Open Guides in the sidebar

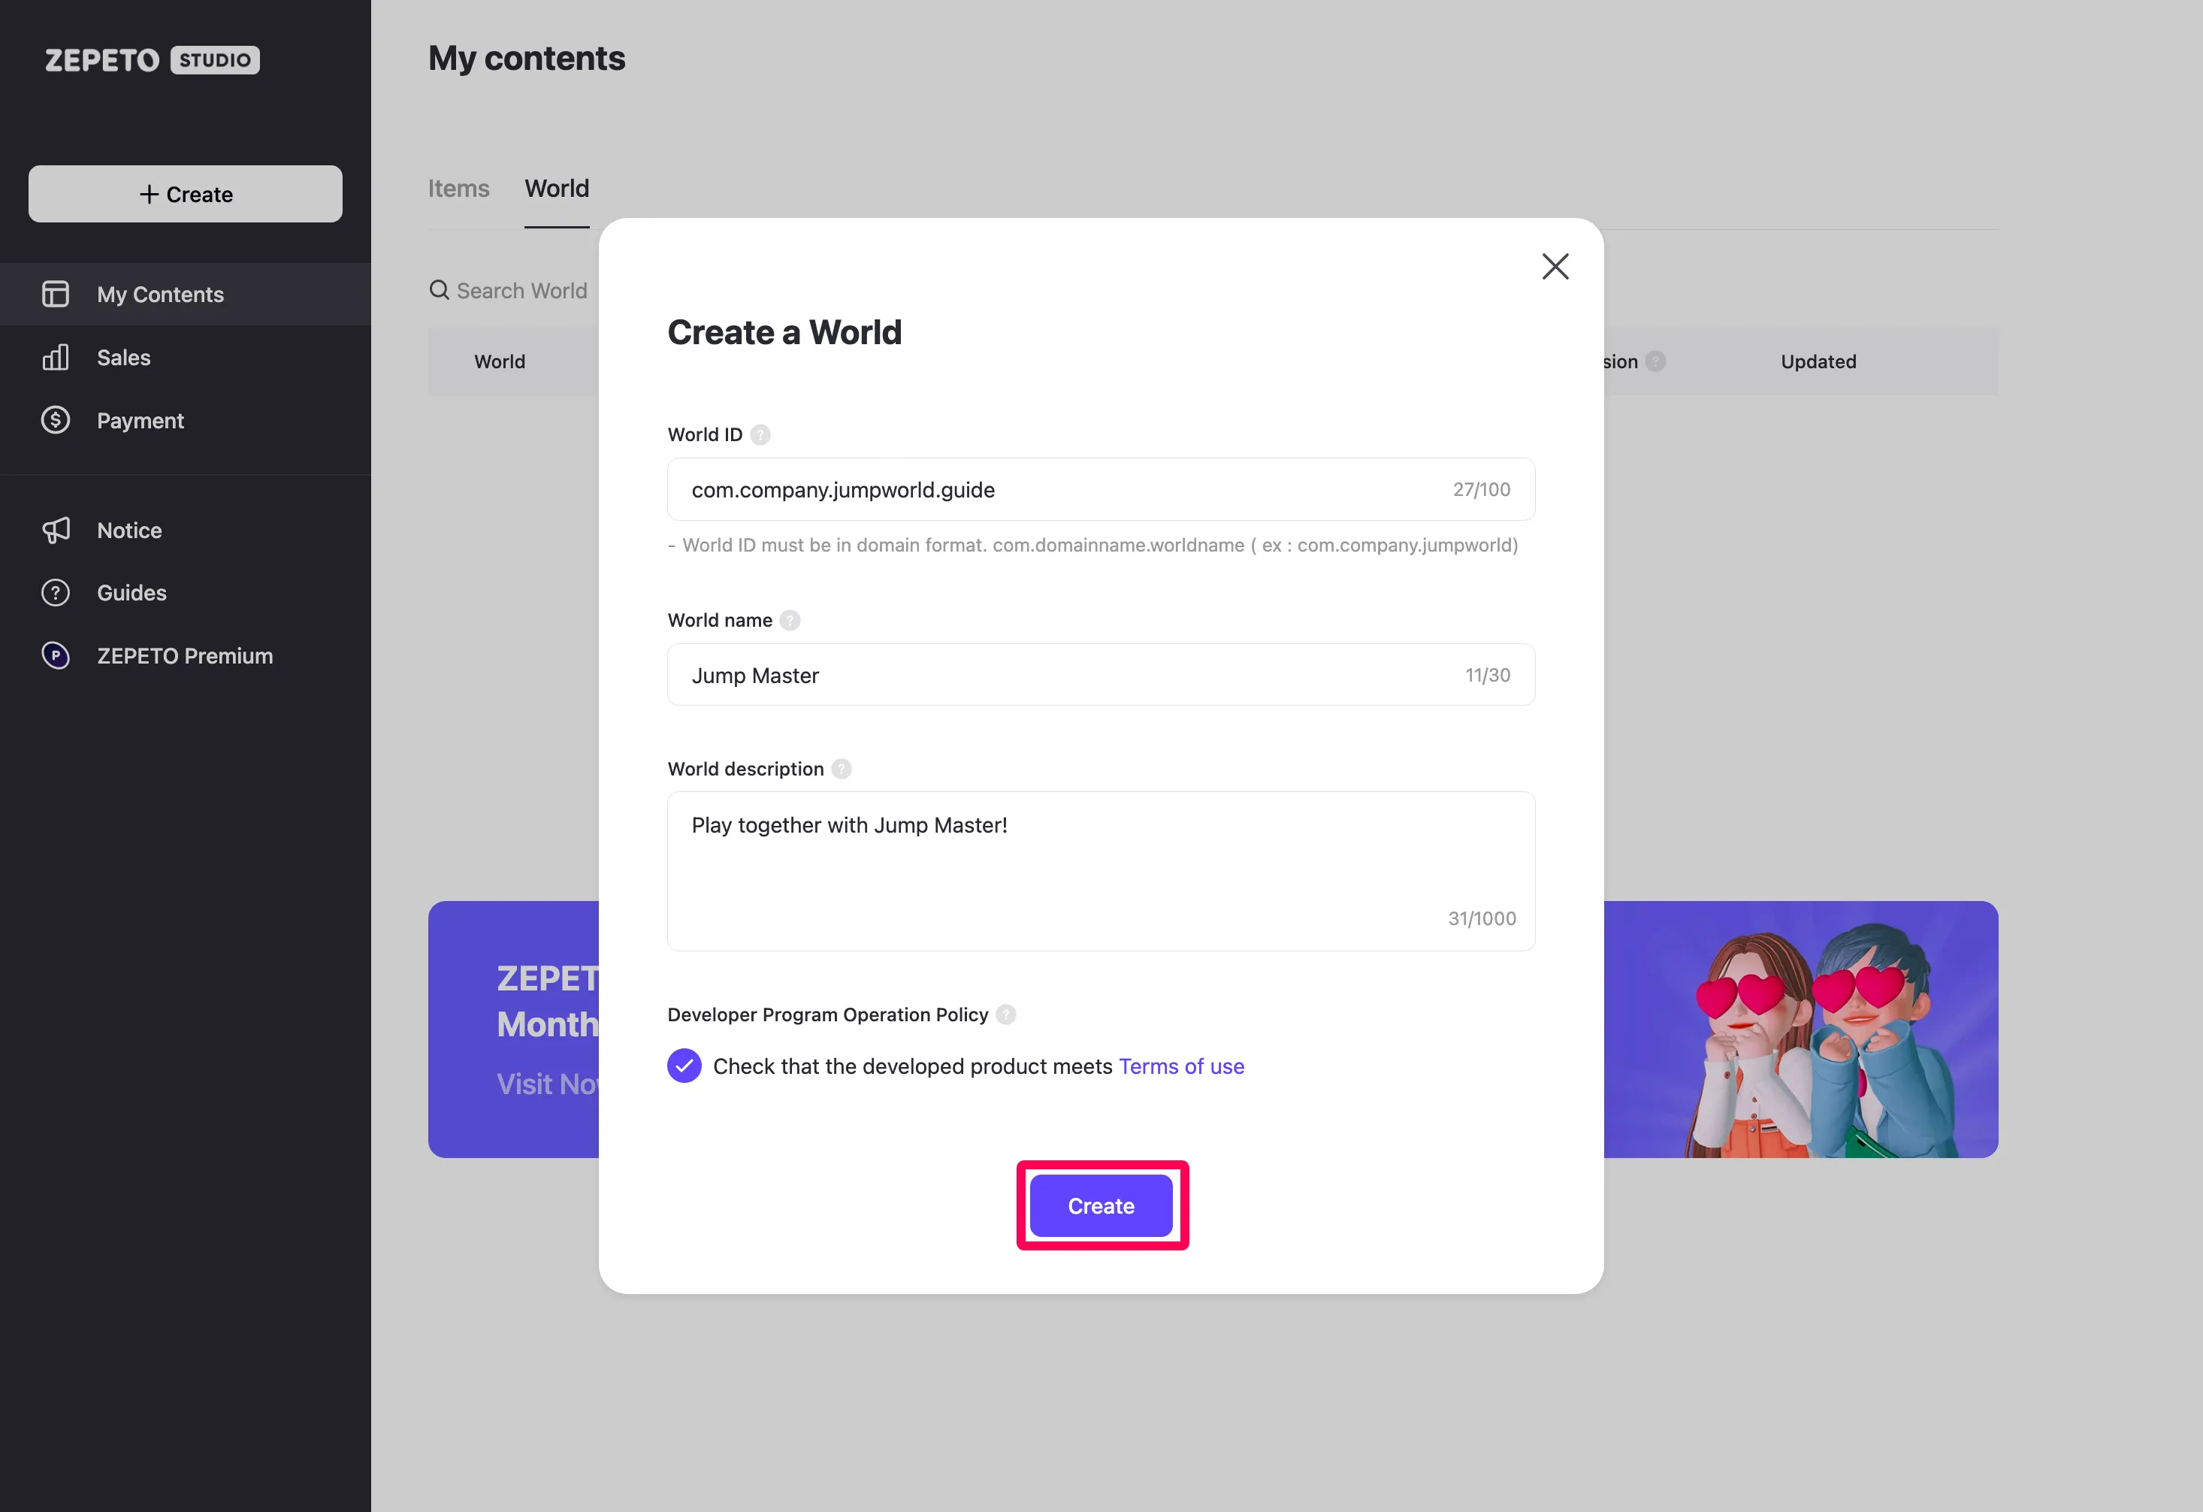coord(186,592)
